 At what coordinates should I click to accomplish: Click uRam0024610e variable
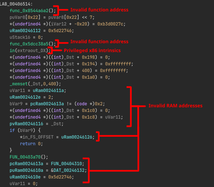tap(25, 177)
